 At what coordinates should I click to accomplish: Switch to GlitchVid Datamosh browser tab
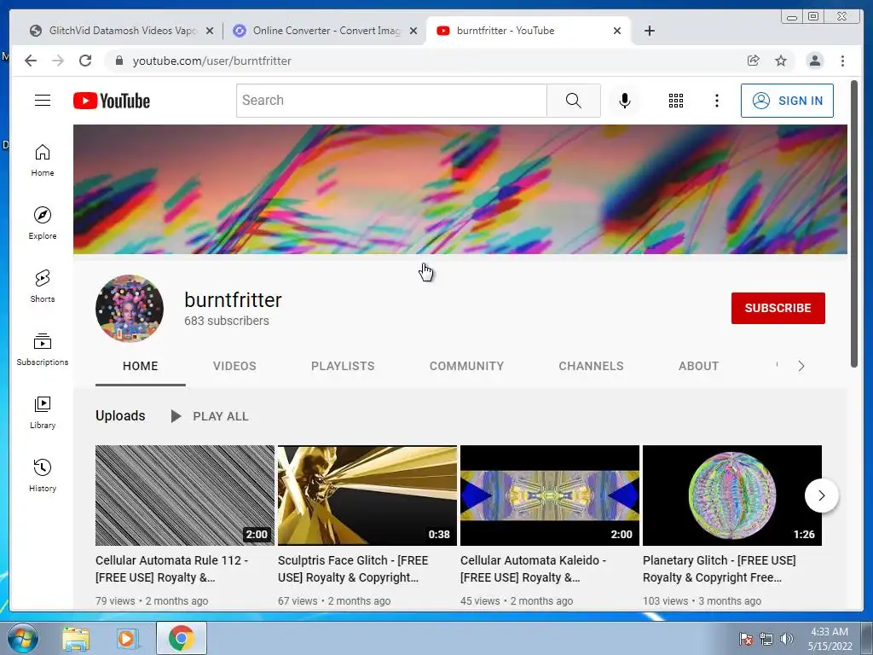(115, 31)
